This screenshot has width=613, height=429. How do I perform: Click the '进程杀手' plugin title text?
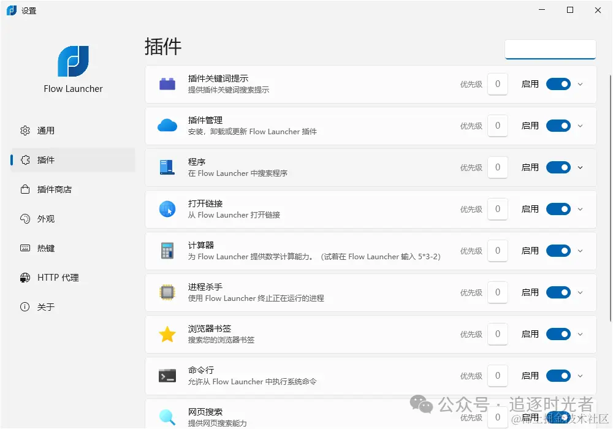(x=205, y=287)
